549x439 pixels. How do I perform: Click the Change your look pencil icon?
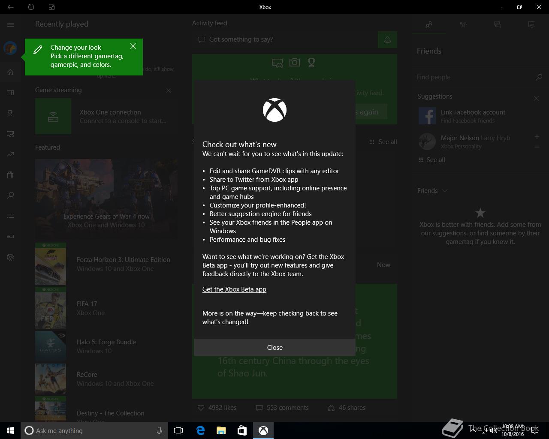38,50
